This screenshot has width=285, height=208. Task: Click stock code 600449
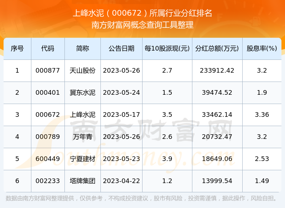point(48,159)
